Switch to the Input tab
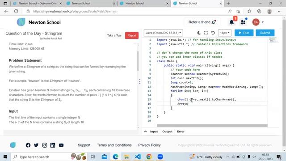Viewport: 286px width, 161px height. click(x=154, y=131)
